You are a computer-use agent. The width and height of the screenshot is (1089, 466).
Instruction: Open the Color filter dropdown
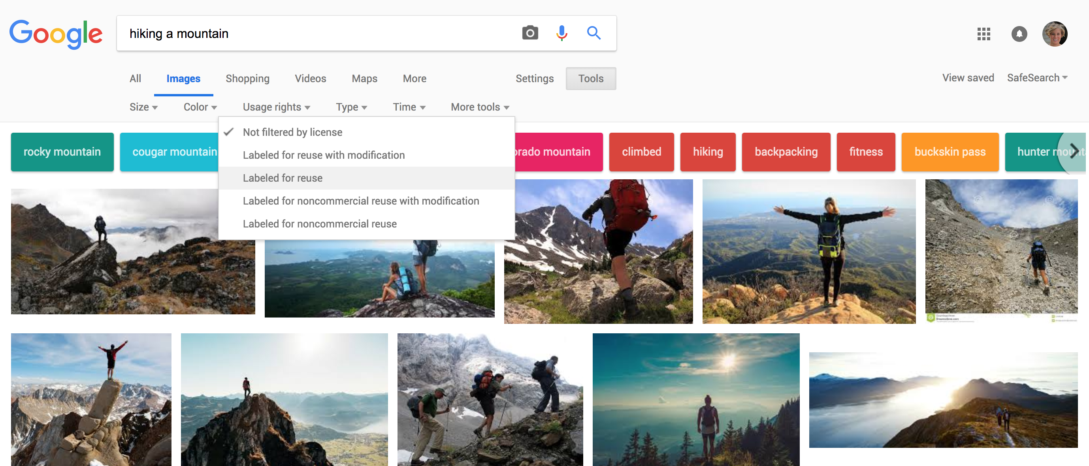pyautogui.click(x=200, y=107)
